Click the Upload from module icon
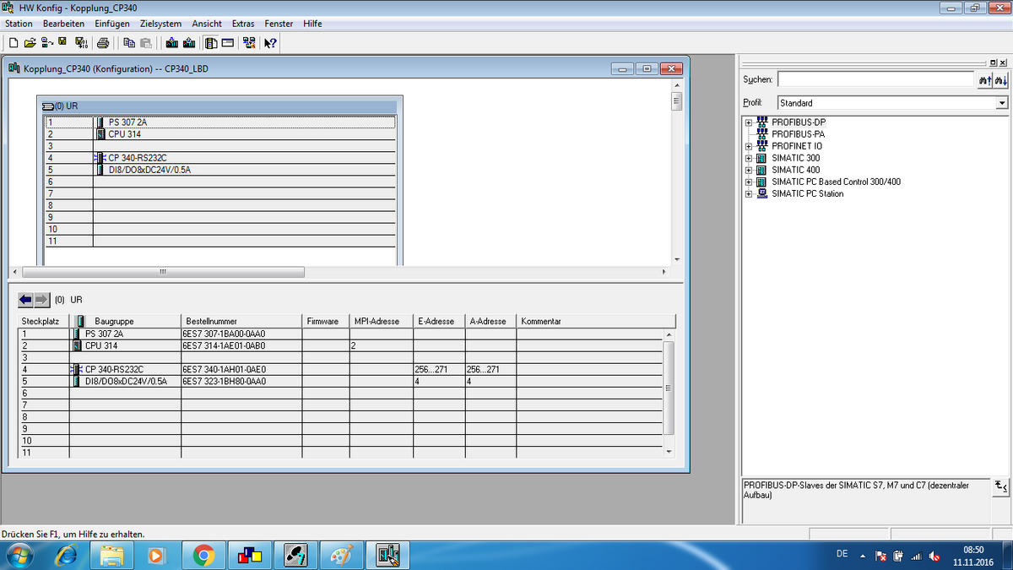 tap(189, 42)
